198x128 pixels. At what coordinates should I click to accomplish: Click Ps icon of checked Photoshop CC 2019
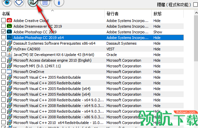(9, 32)
